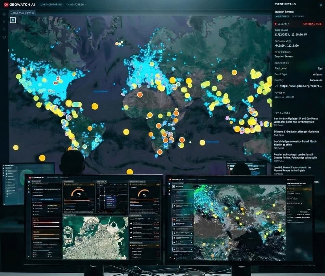Screen dimensions: 325x276
Task: Click arrows icon at bottom of lower-left monitor sidebar
Action: click(29, 257)
